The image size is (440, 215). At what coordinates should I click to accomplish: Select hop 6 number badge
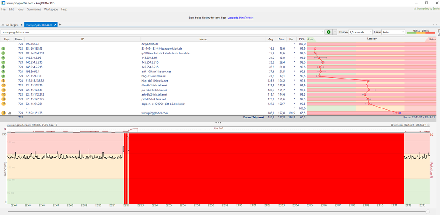click(x=4, y=67)
